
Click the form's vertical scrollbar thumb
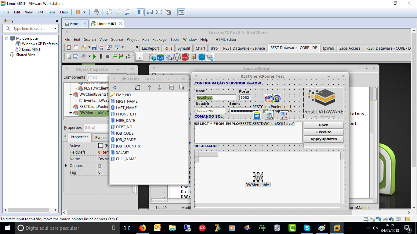pyautogui.click(x=342, y=156)
